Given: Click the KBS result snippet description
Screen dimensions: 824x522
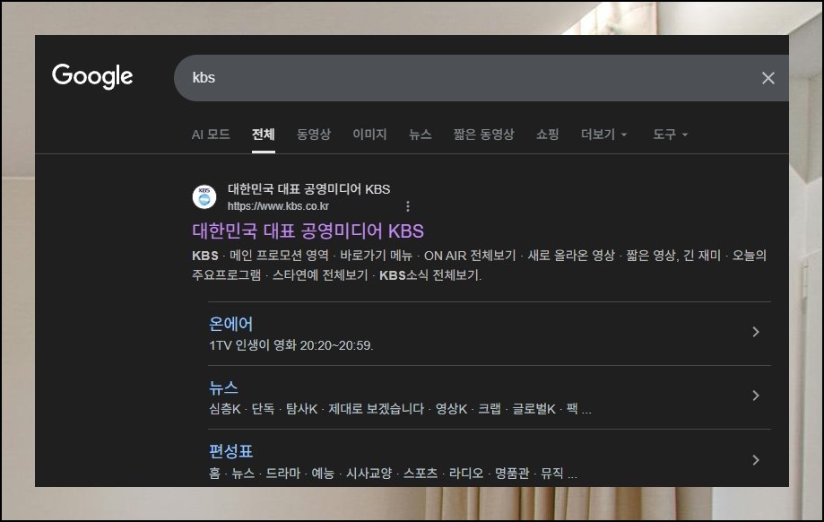Looking at the screenshot, I should 480,265.
